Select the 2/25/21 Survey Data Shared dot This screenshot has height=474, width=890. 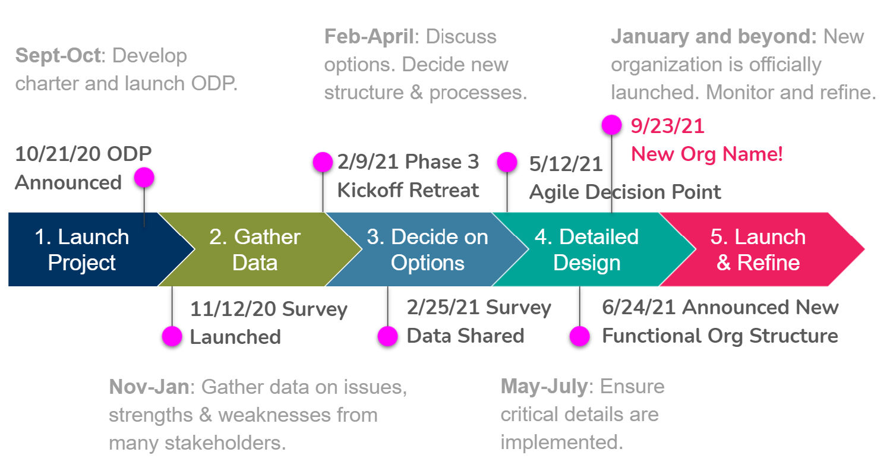(388, 336)
